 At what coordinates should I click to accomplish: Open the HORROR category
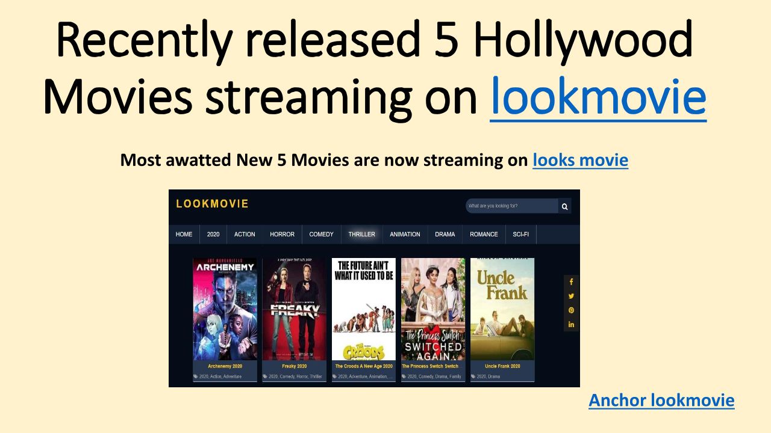(282, 235)
